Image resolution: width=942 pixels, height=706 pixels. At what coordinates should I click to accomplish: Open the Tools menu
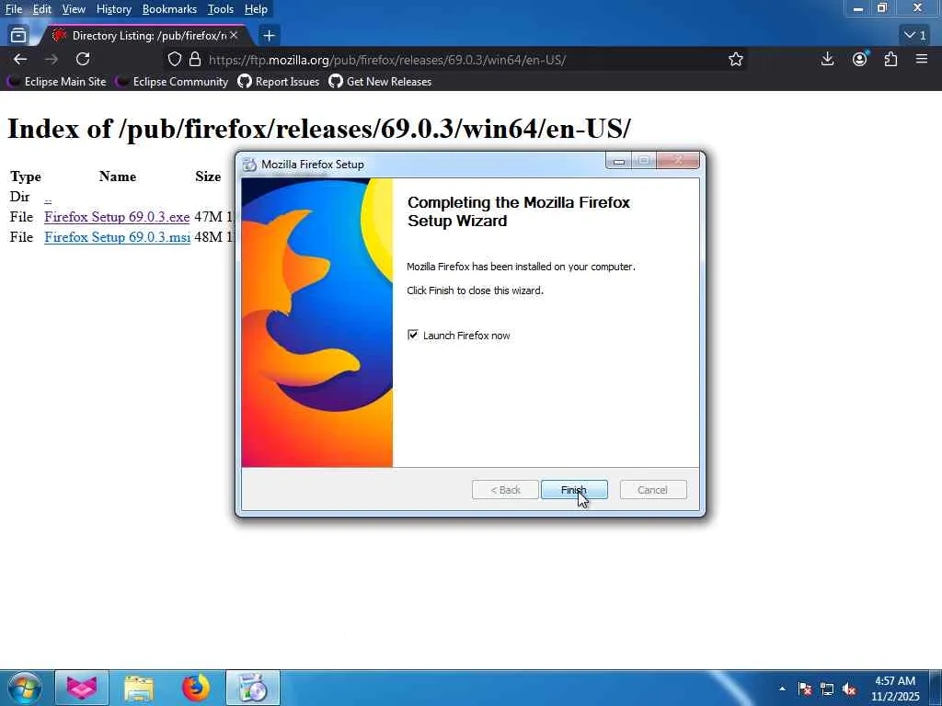(221, 9)
